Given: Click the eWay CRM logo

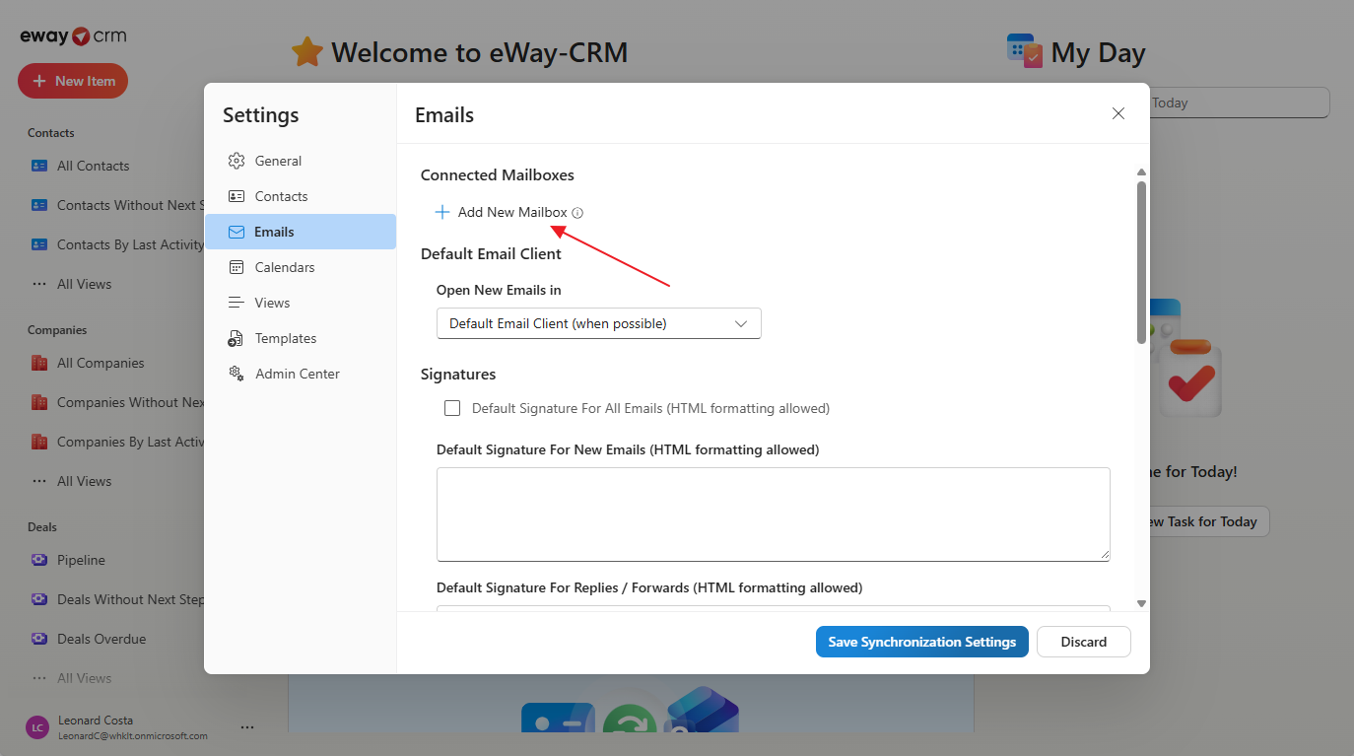Looking at the screenshot, I should (x=73, y=36).
